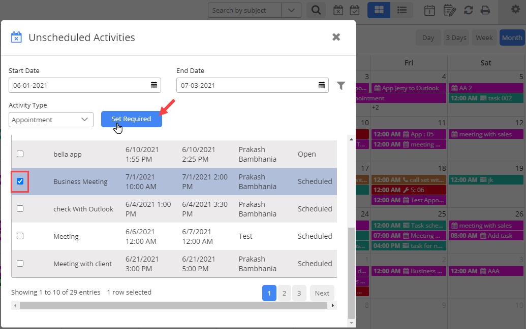
Task: Open unscheduled activities calendar-x icon in toolbar
Action: [x=338, y=10]
